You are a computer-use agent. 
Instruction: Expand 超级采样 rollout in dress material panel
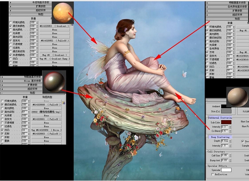click(x=227, y=15)
